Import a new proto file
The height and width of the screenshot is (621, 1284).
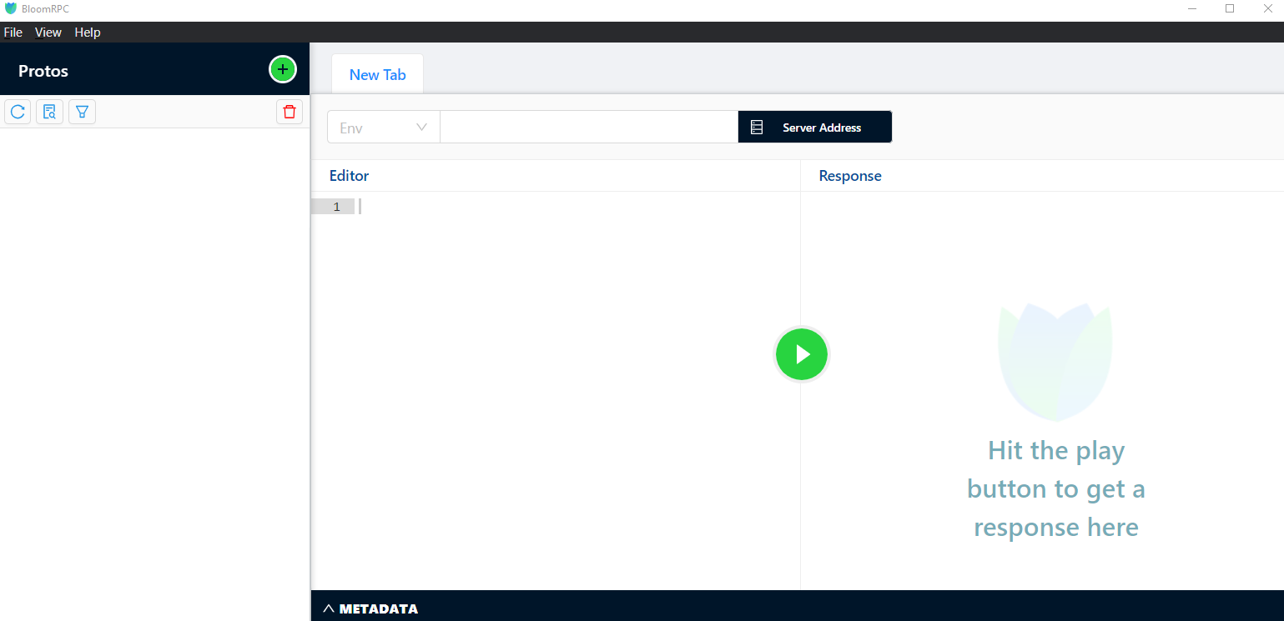click(x=282, y=69)
